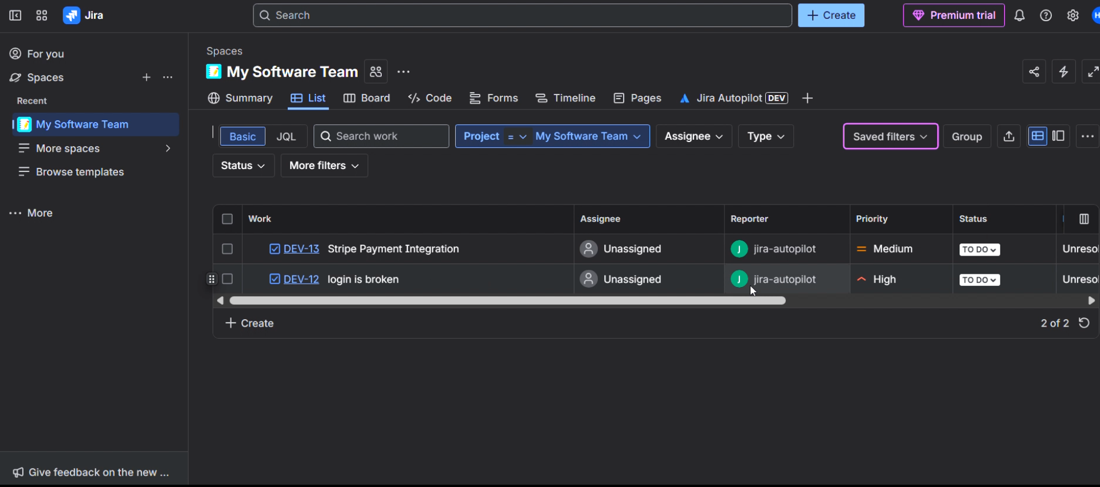Open the column configuration icon

coord(1084,219)
